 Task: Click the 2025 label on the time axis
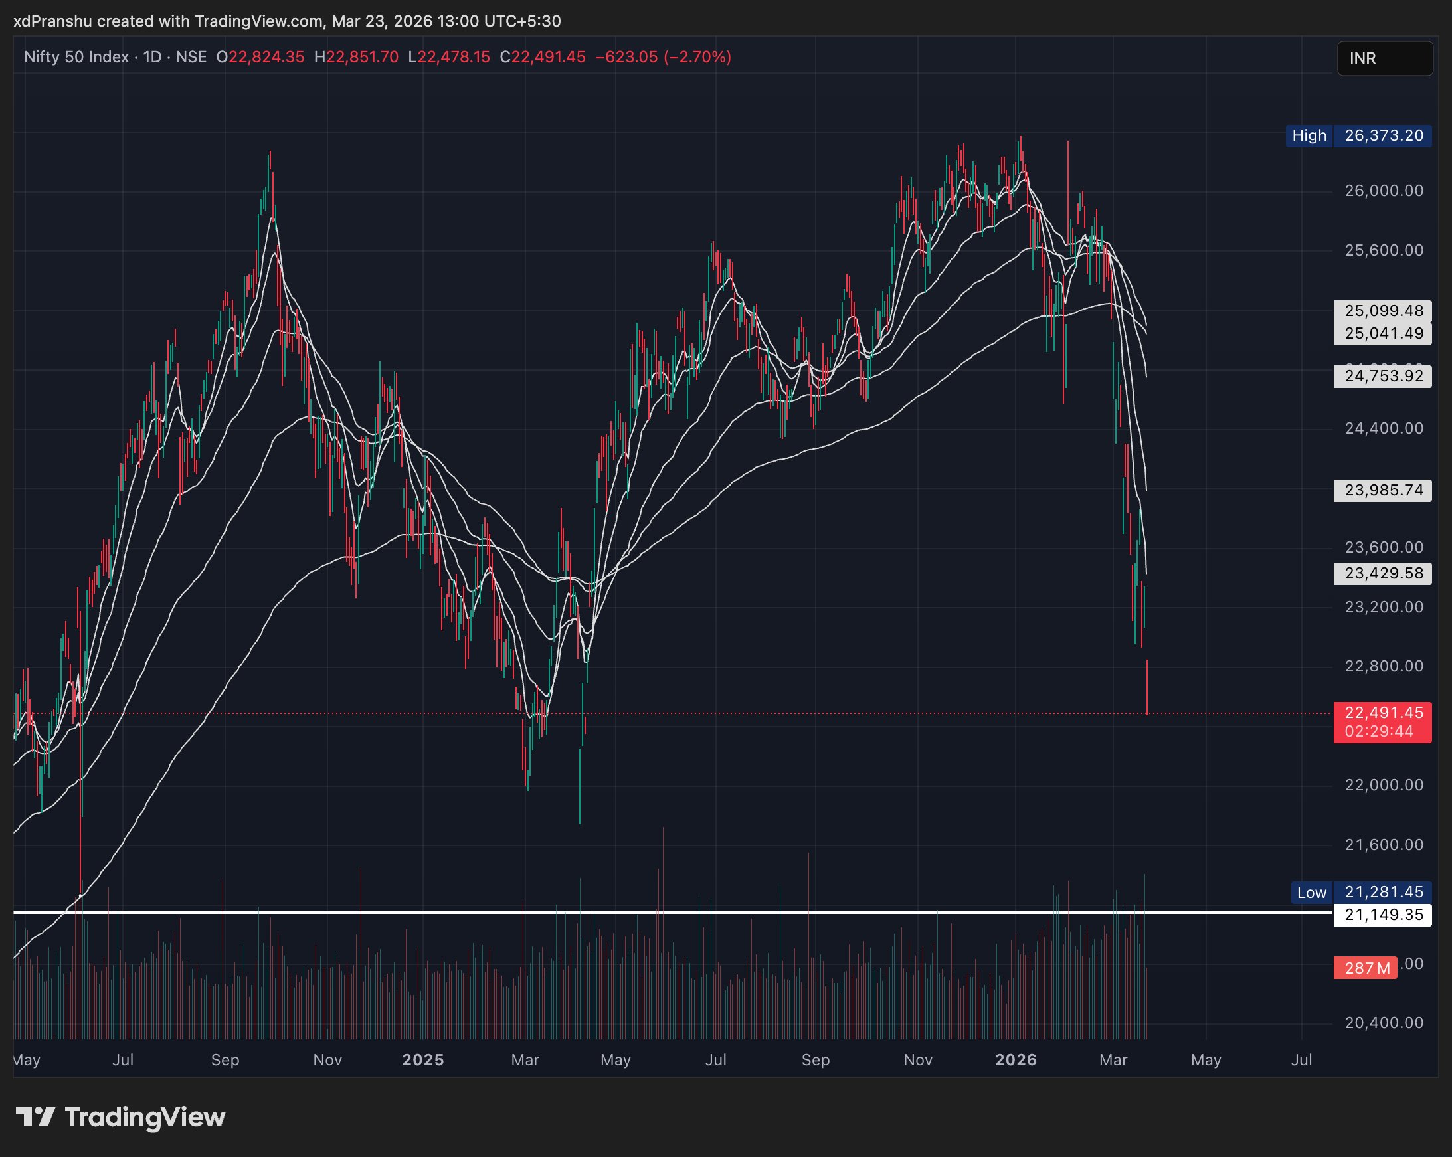click(x=423, y=1060)
